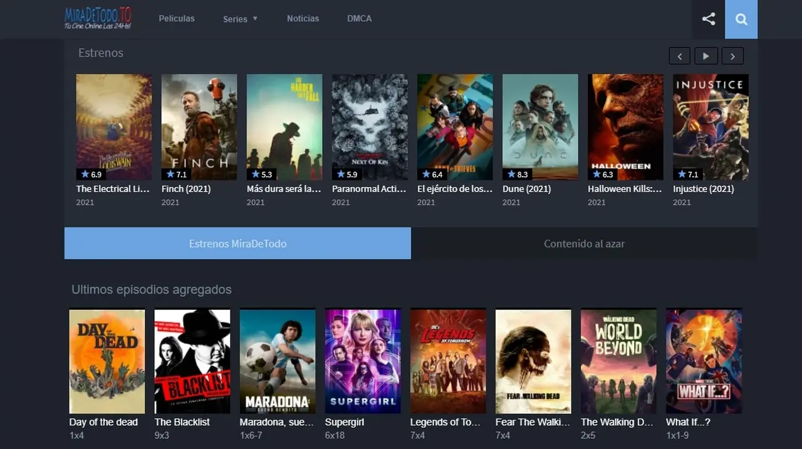Click 'El ejército de los...' title link
This screenshot has height=449, width=802.
pyautogui.click(x=455, y=188)
